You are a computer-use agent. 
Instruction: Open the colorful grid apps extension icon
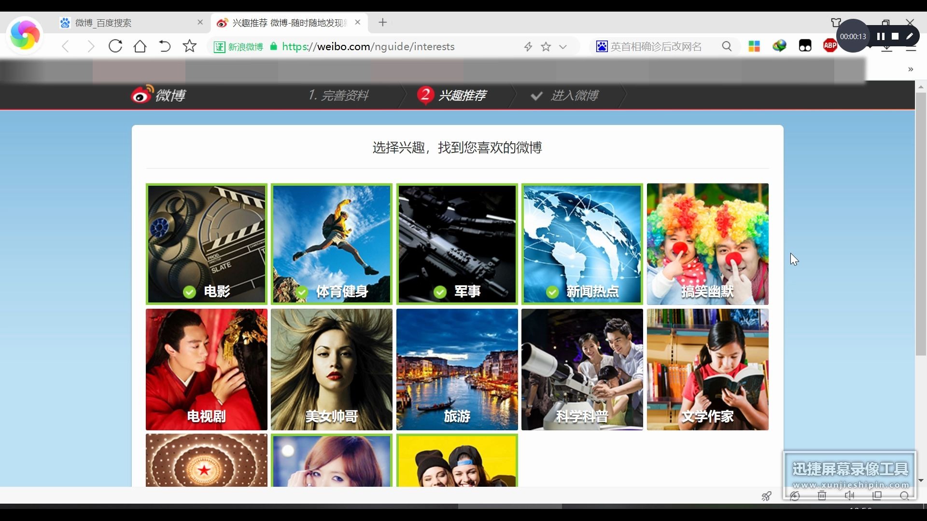pos(754,46)
